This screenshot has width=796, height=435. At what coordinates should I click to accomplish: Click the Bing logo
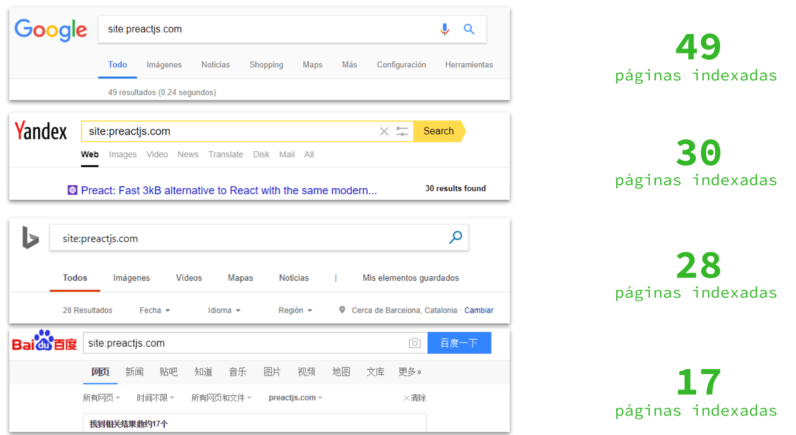coord(30,237)
